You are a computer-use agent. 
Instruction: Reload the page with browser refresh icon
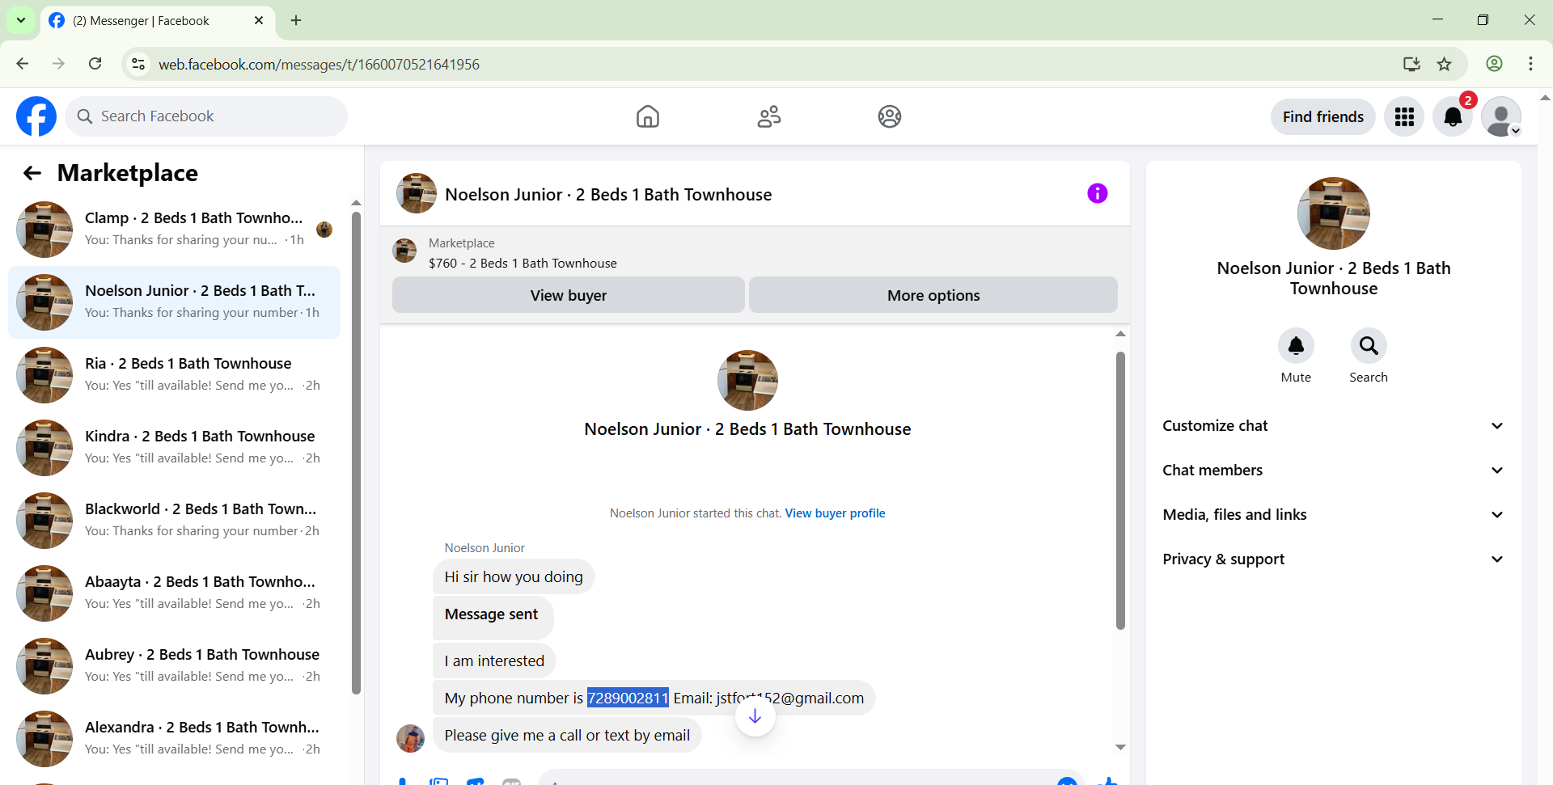(x=95, y=64)
